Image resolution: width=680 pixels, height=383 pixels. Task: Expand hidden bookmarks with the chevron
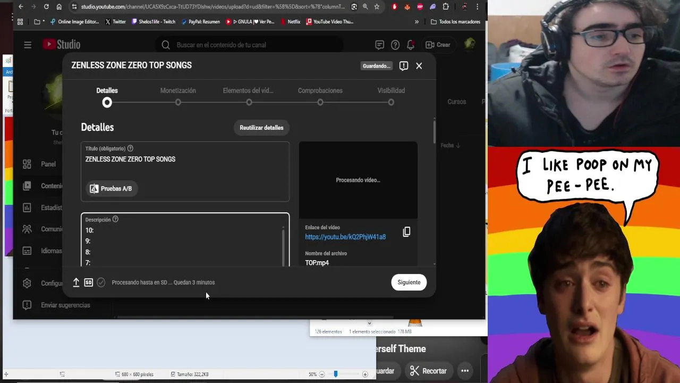(x=416, y=22)
